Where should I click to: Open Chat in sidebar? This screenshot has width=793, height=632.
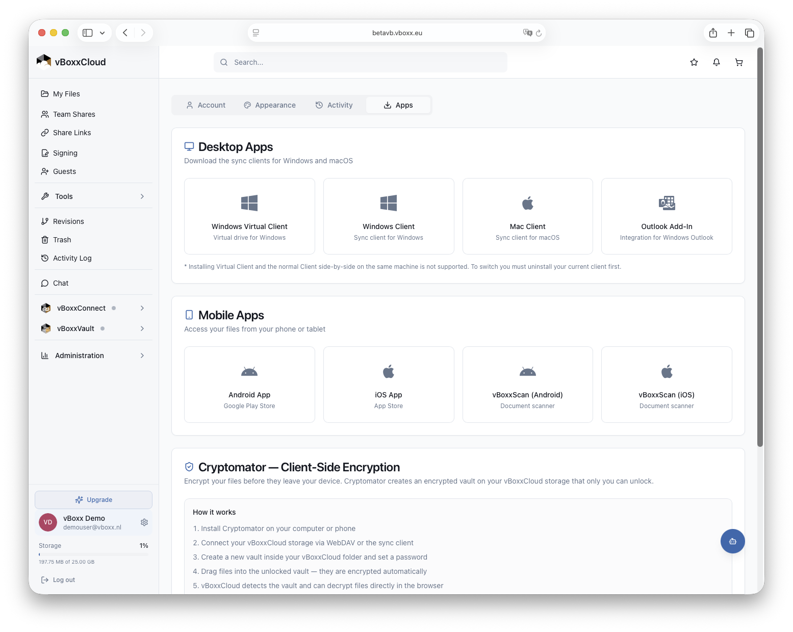pyautogui.click(x=93, y=283)
